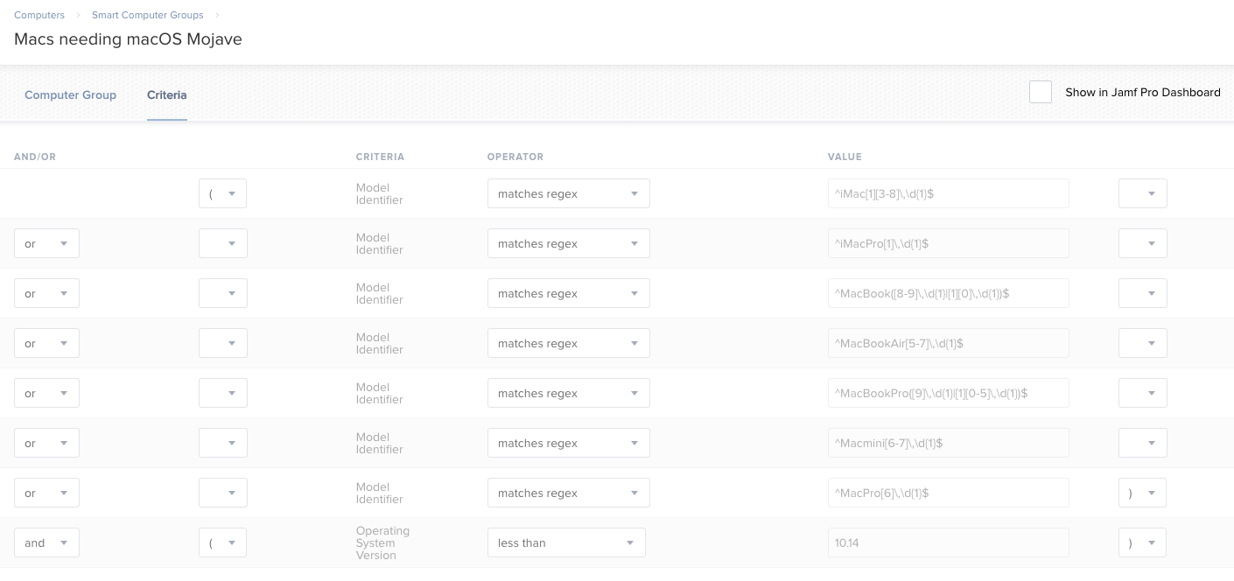Click the ^iMac[1][3-8] regex value field

[x=949, y=193]
